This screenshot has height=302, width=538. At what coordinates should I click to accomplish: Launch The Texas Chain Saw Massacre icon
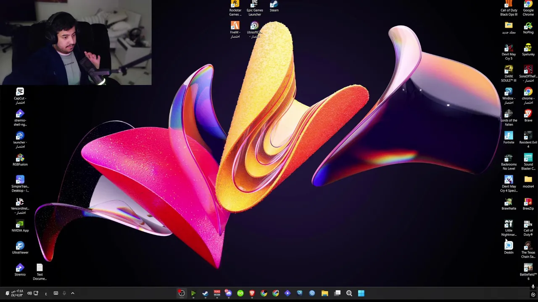click(528, 250)
